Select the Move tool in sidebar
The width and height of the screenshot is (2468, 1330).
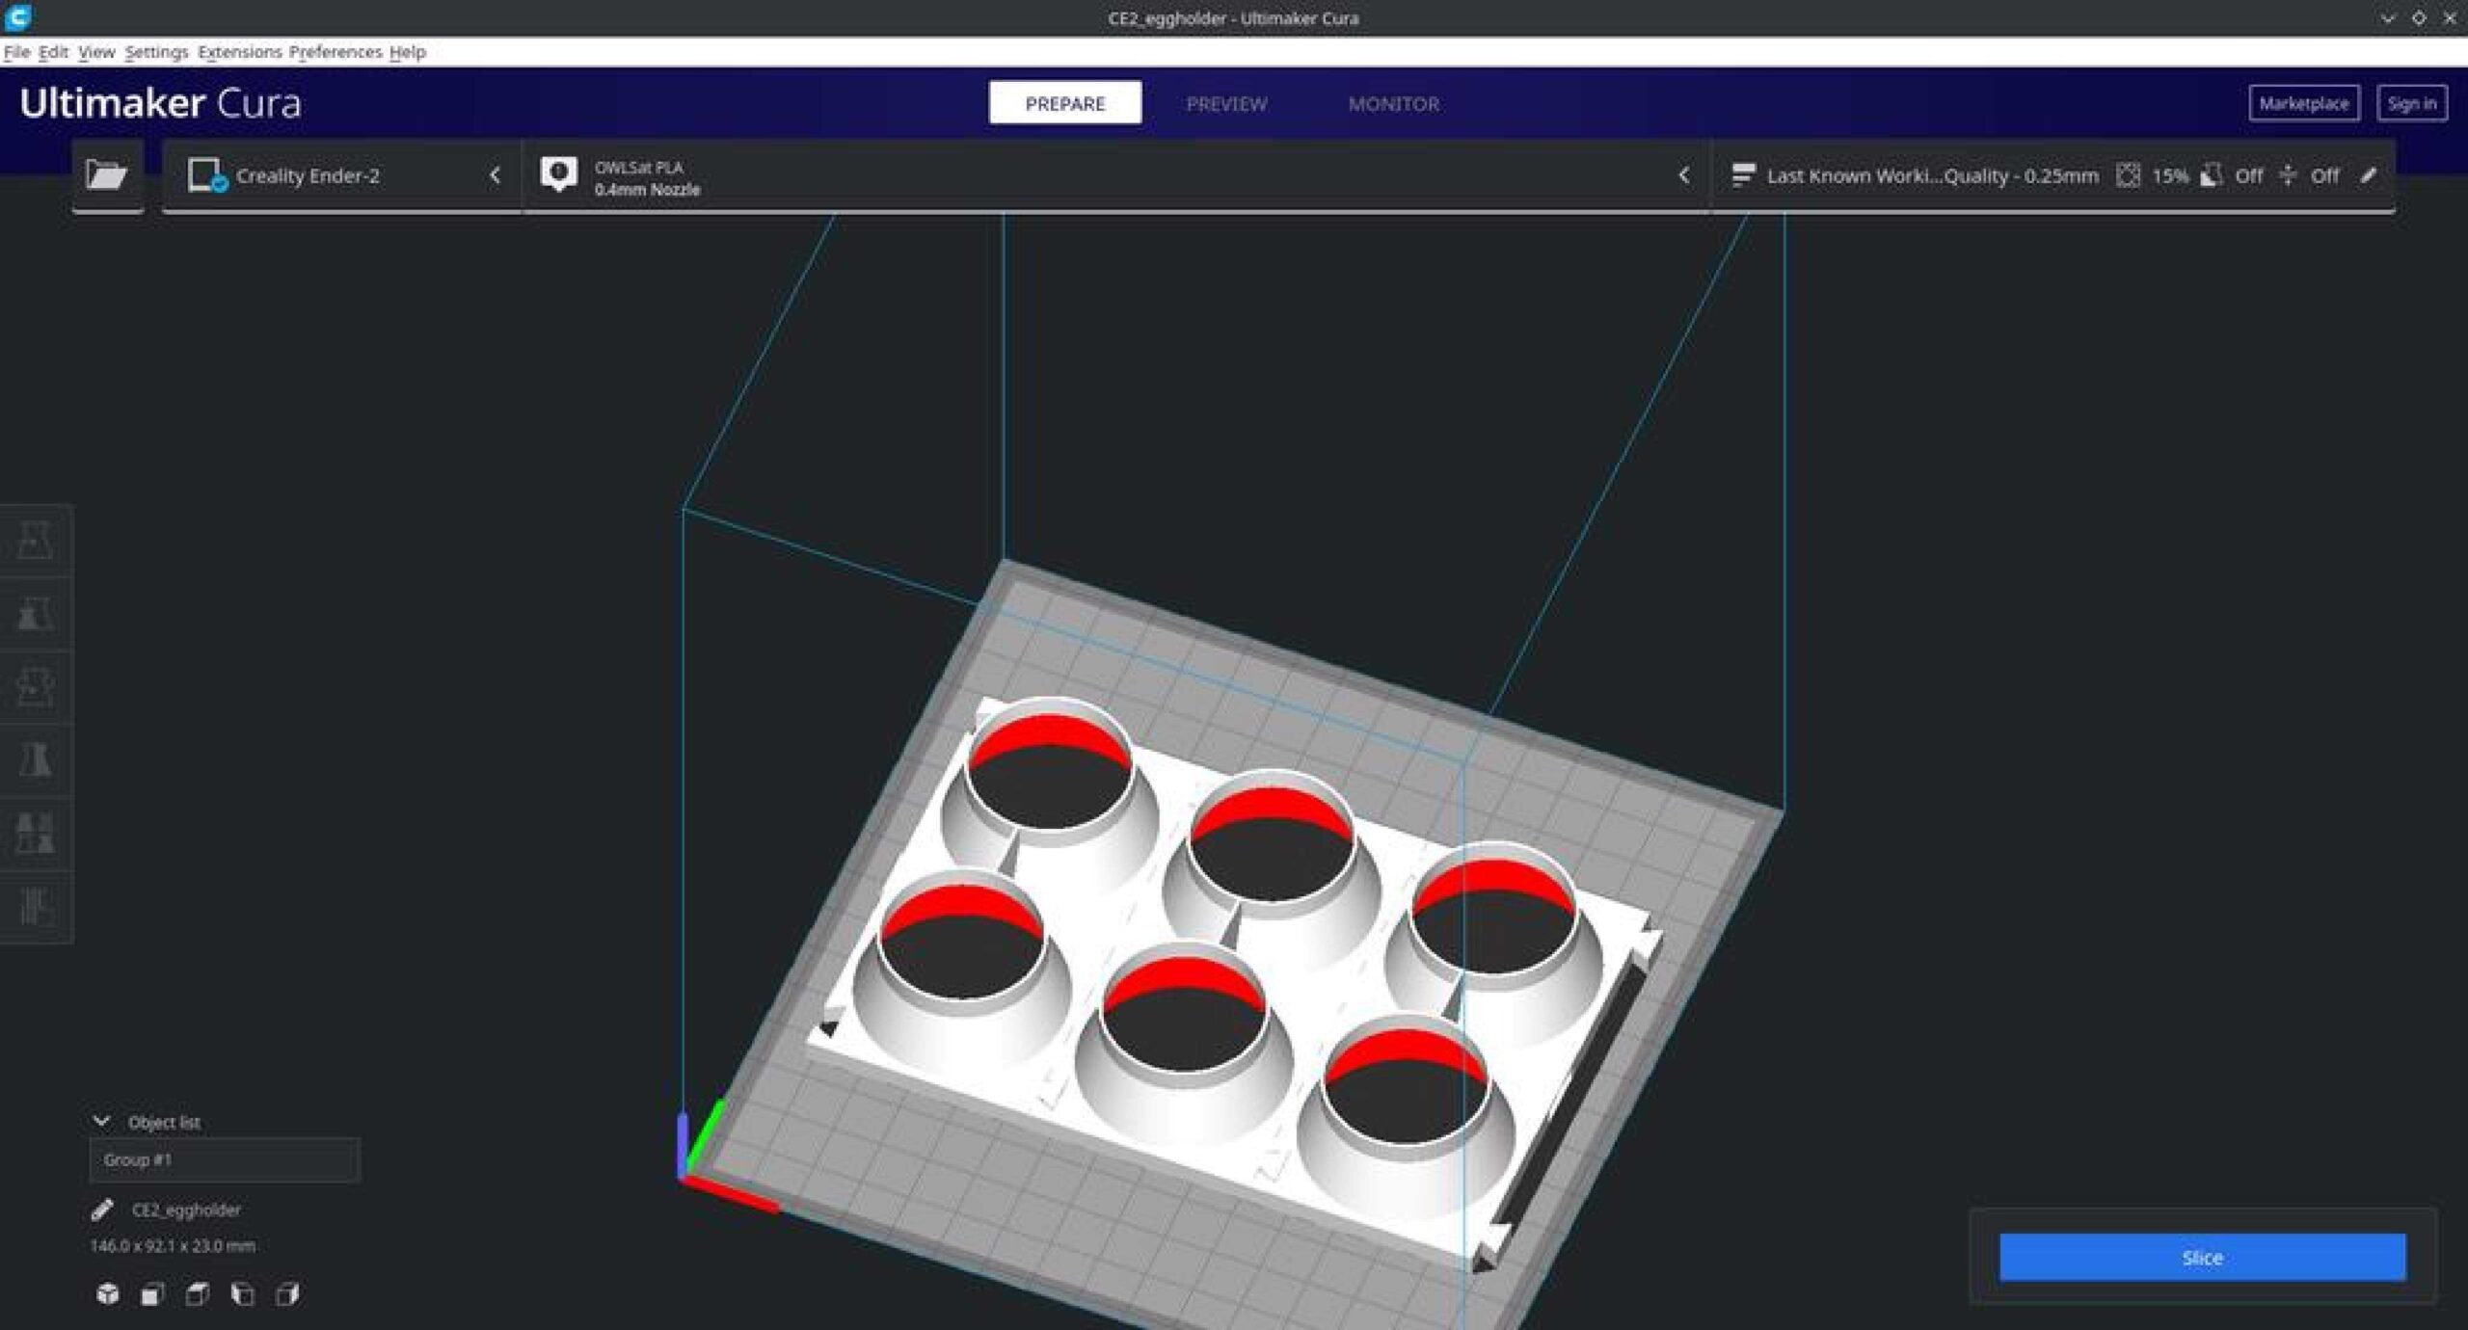(36, 541)
